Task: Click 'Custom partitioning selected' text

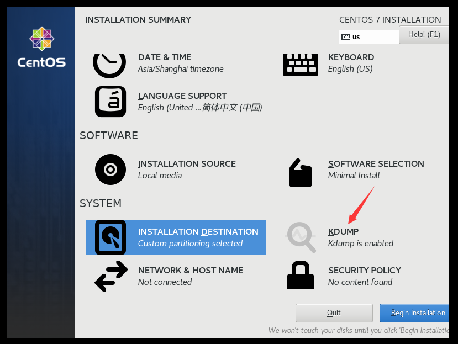Action: [x=190, y=244]
